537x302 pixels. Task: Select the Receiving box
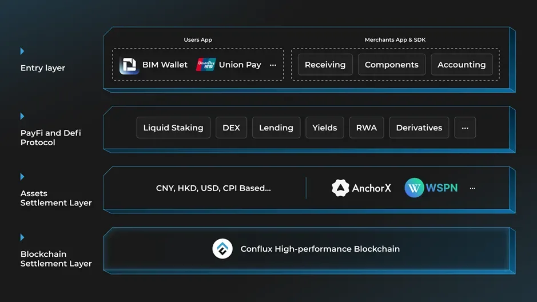click(x=325, y=65)
